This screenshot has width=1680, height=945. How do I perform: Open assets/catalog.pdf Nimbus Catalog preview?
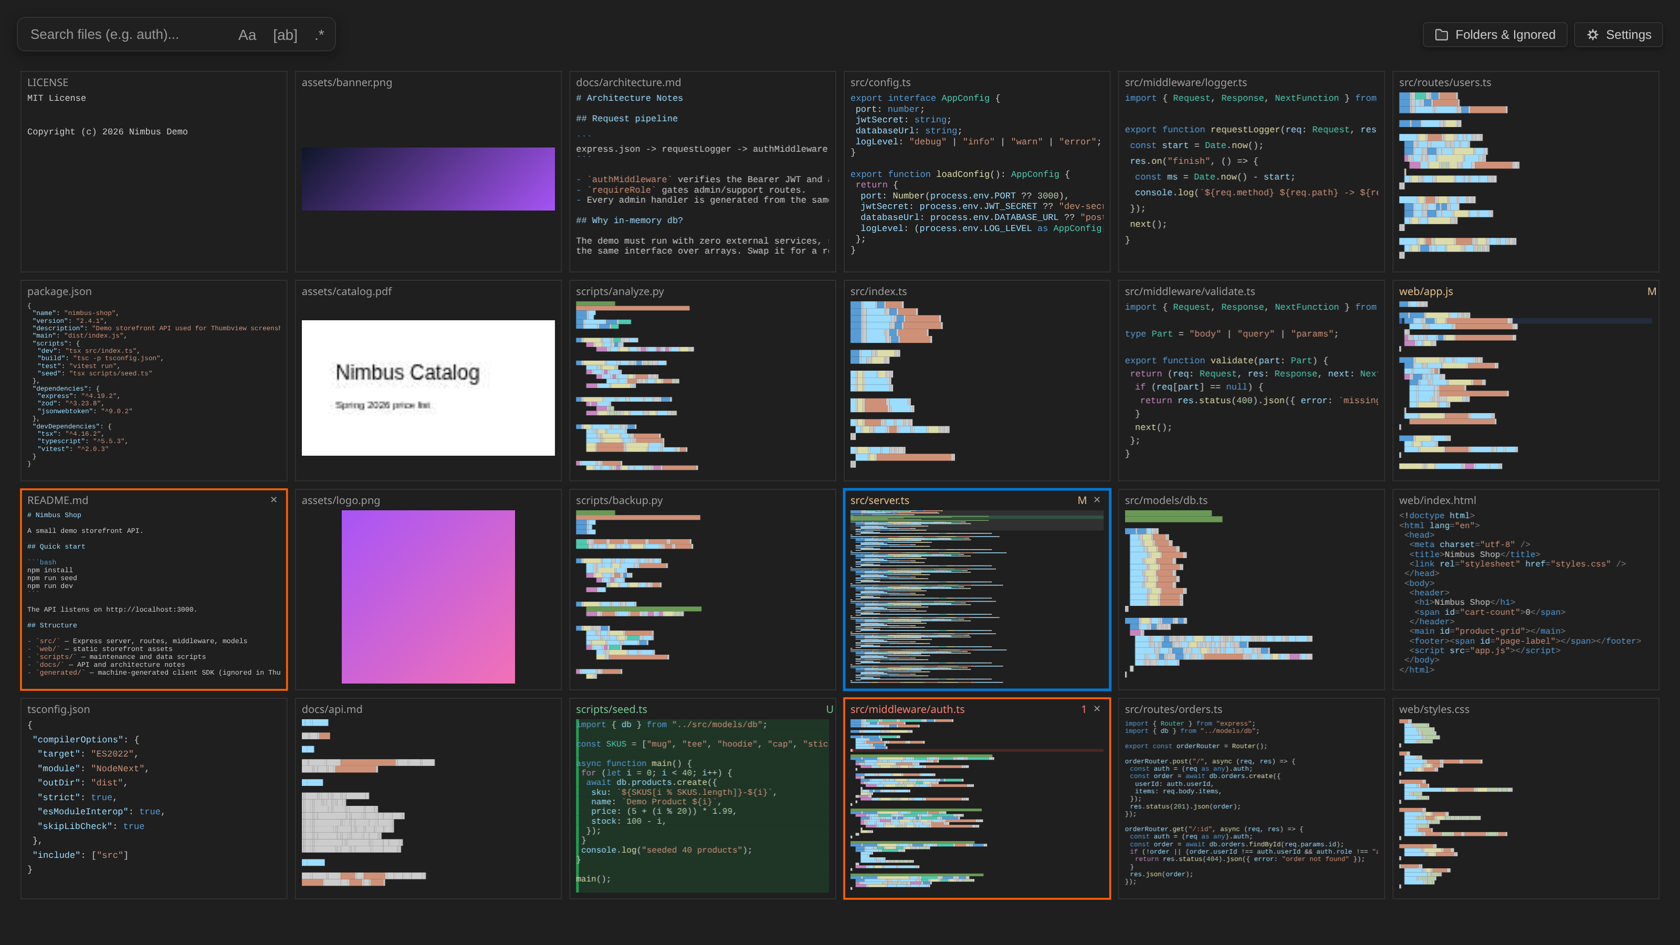point(428,387)
